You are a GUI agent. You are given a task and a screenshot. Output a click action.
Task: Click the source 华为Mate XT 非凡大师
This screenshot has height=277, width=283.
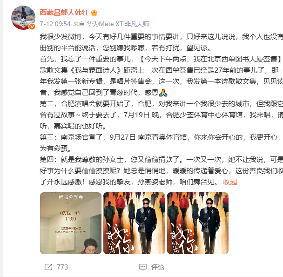coord(118,24)
